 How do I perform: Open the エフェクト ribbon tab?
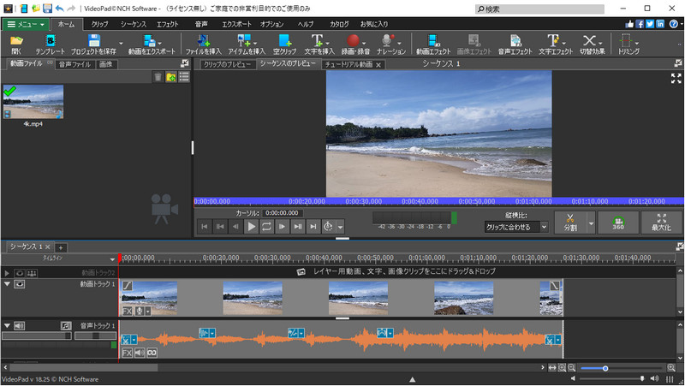coord(167,25)
